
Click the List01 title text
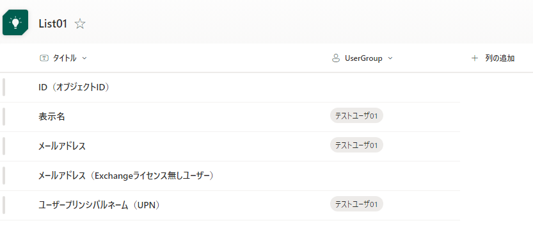(53, 24)
